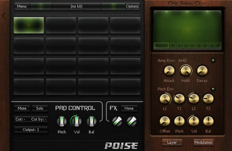Click the Pitch Env T1 knob

tap(179, 99)
